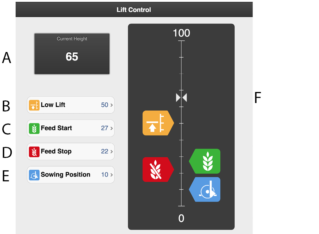Expand Sowing Position using its chevron arrow
This screenshot has height=234, width=319.
point(112,175)
